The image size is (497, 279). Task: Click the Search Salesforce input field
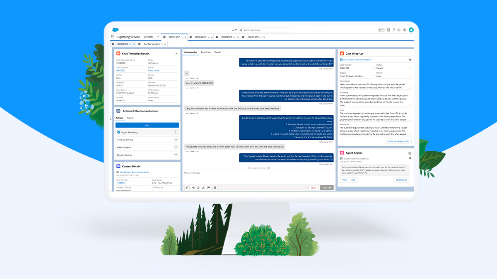point(267,30)
